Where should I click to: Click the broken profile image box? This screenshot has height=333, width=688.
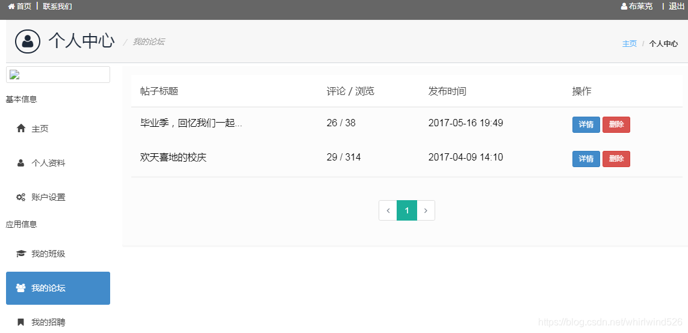(58, 75)
